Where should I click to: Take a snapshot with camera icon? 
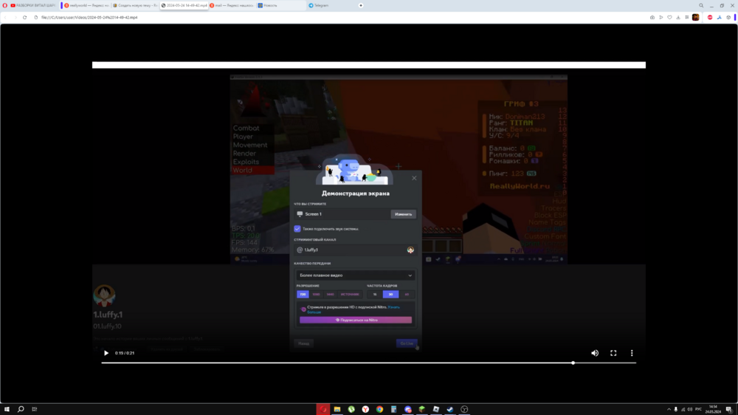click(652, 18)
